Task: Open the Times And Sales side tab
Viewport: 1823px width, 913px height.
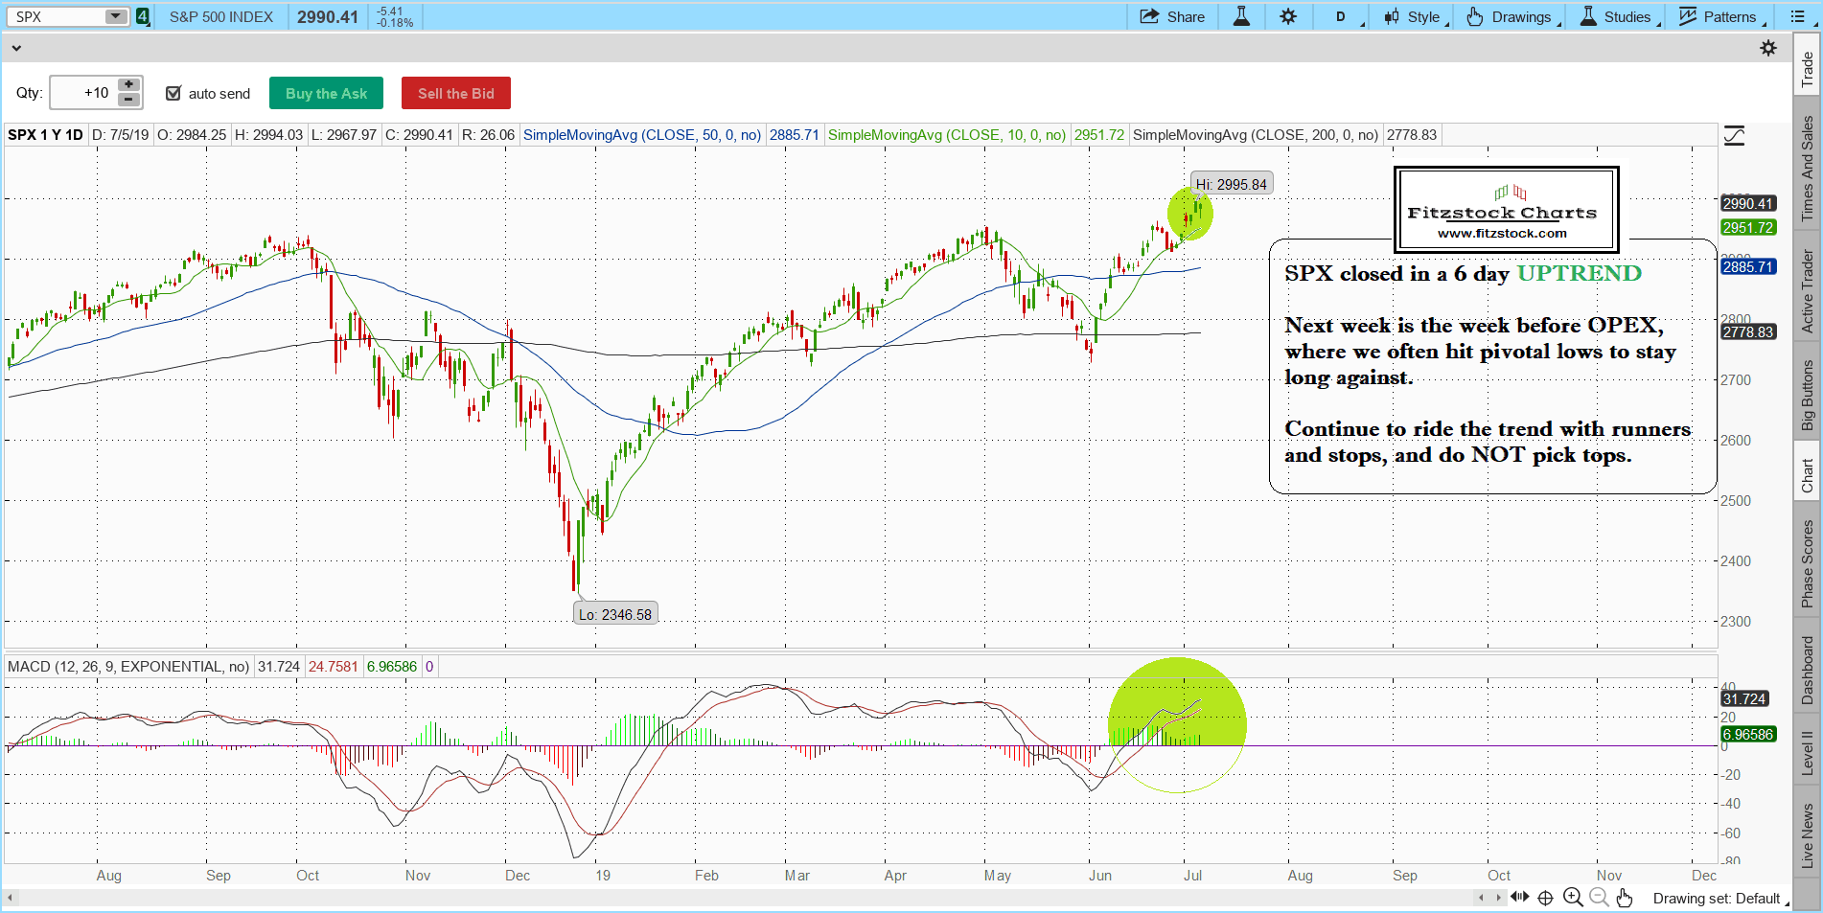Action: (1808, 169)
